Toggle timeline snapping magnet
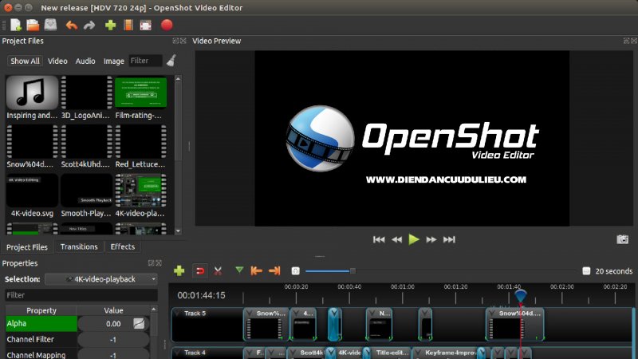 (x=200, y=271)
